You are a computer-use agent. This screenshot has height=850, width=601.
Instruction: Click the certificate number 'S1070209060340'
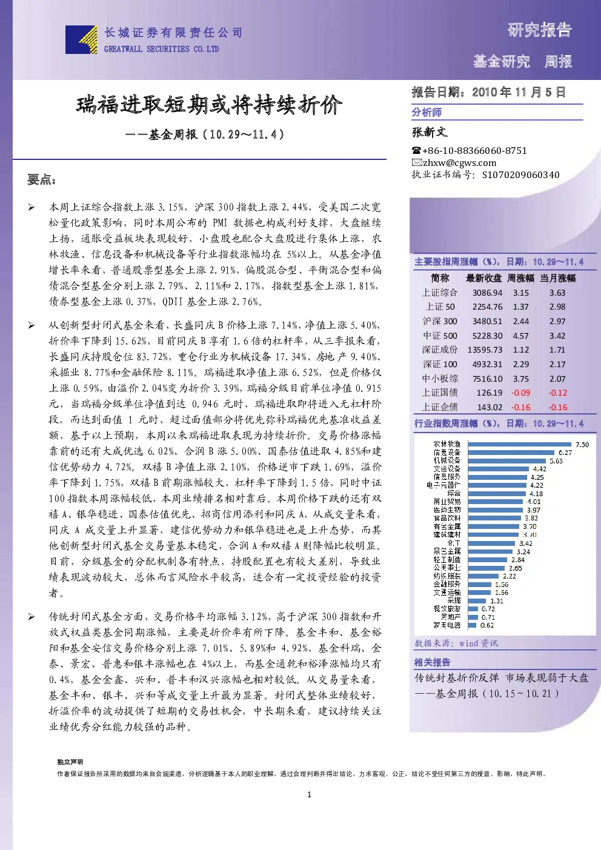coord(521,175)
